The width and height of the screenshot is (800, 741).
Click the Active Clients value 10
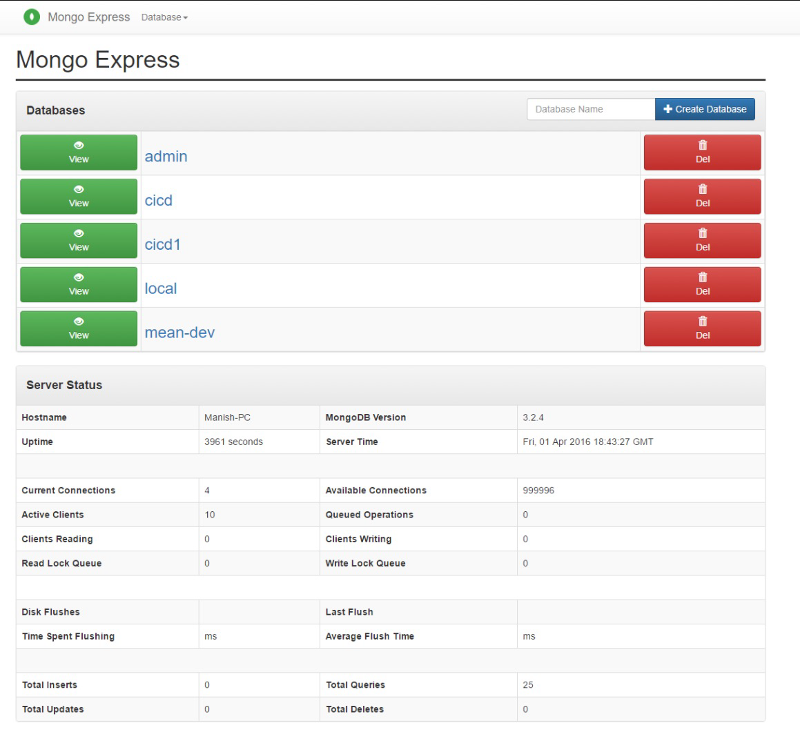(210, 515)
